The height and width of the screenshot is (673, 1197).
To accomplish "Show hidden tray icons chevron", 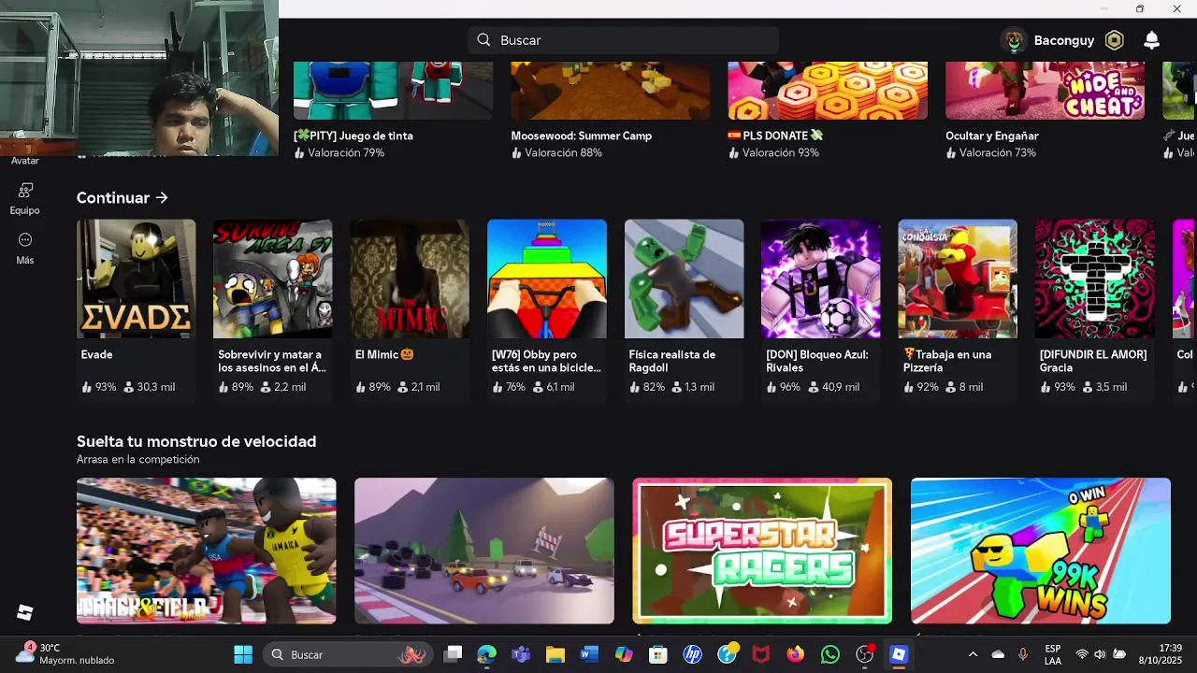I will pos(973,654).
